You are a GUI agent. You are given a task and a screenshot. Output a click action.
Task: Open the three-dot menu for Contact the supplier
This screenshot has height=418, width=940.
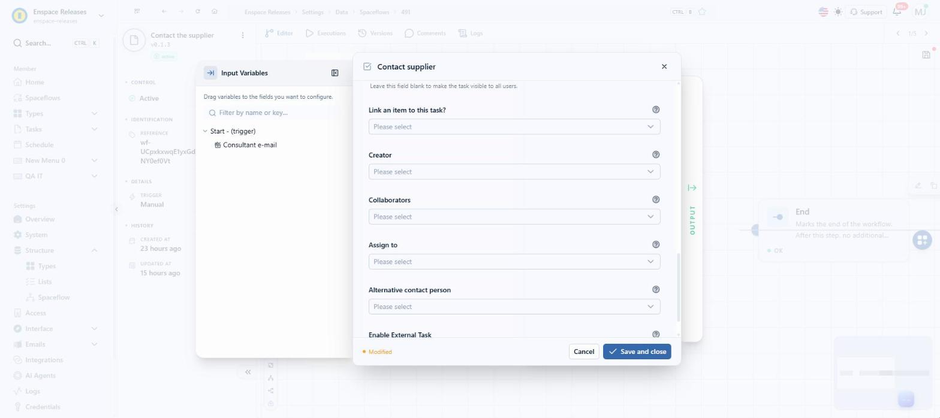pos(243,35)
